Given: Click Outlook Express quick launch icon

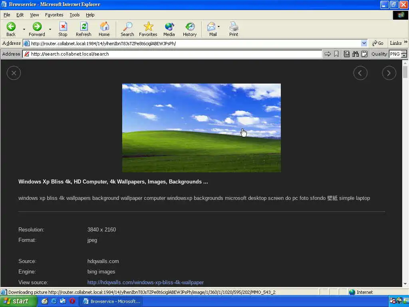Looking at the screenshot, I should coord(63,301).
